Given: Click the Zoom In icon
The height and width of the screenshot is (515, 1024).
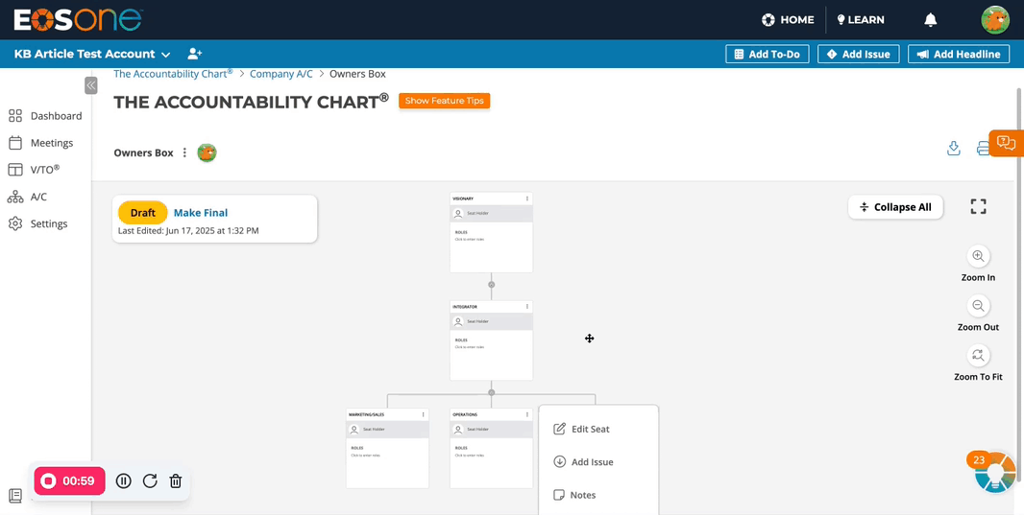Looking at the screenshot, I should point(978,255).
